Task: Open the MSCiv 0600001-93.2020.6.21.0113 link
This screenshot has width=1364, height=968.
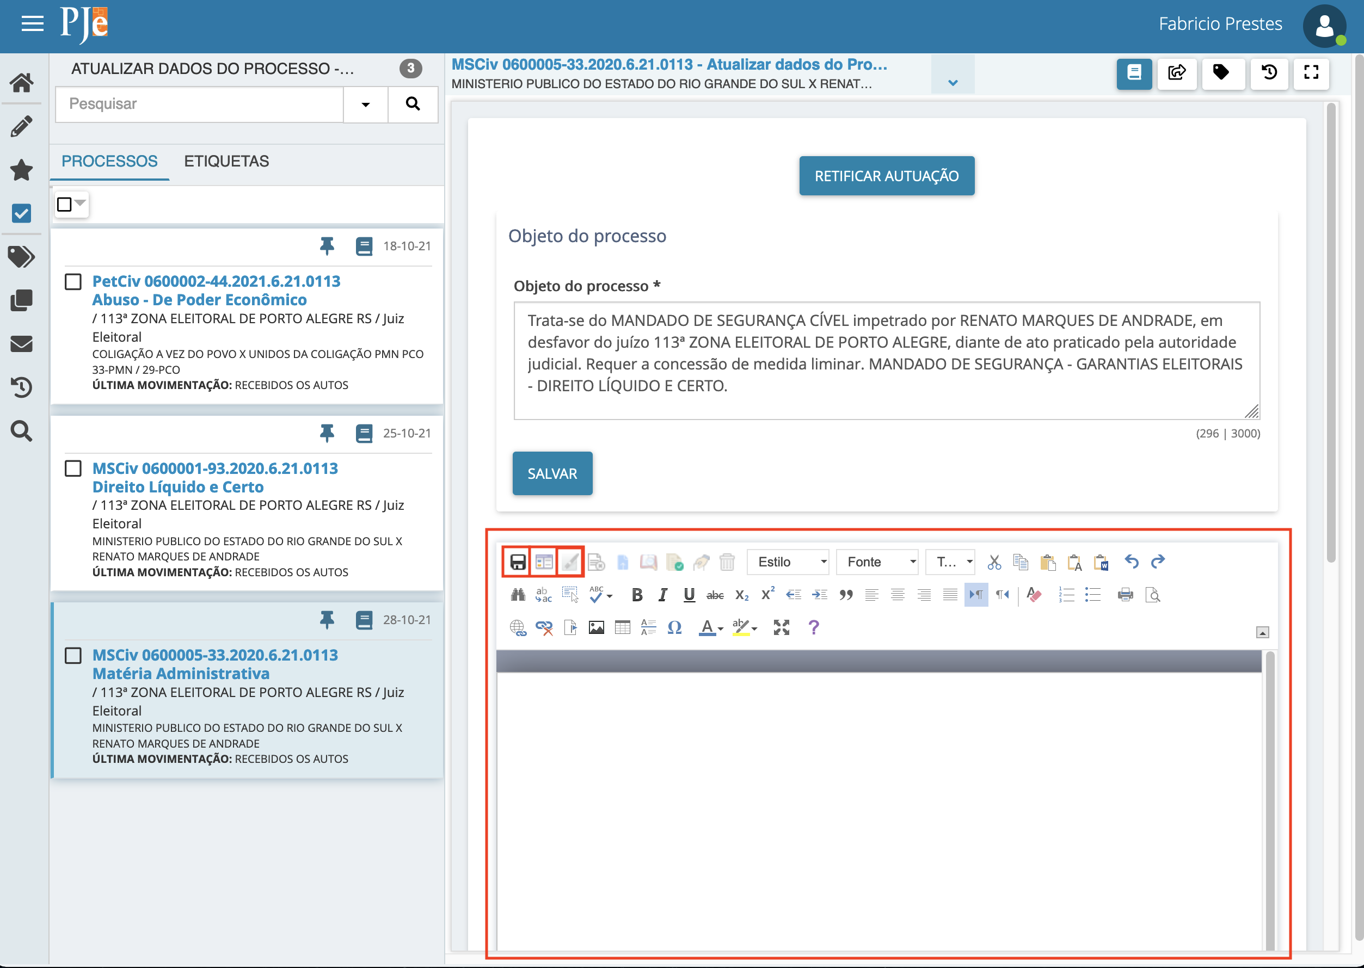Action: coord(214,468)
